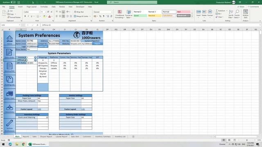Screen dimensions: 262x147
Task: Switch to the Reports sheet tab
Action: click(x=26, y=136)
